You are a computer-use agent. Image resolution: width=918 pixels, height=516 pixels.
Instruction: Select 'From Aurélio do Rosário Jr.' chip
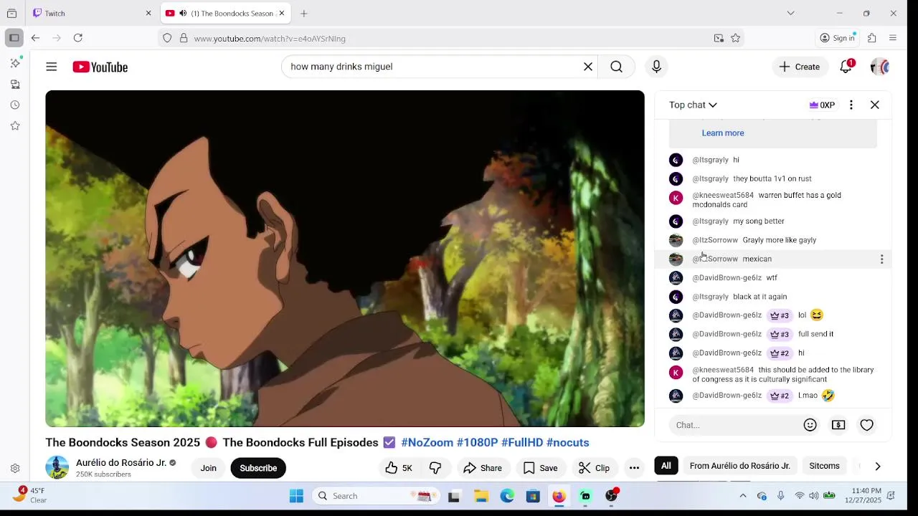pos(739,466)
